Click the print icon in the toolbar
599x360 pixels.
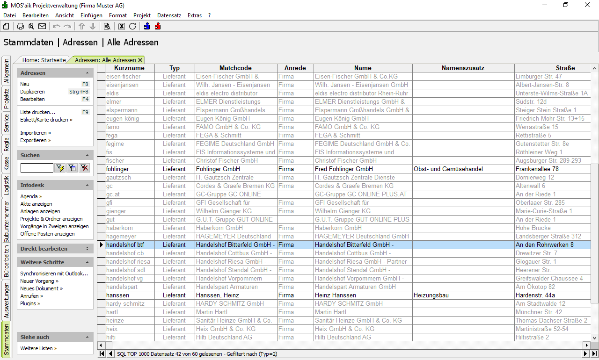[x=21, y=26]
